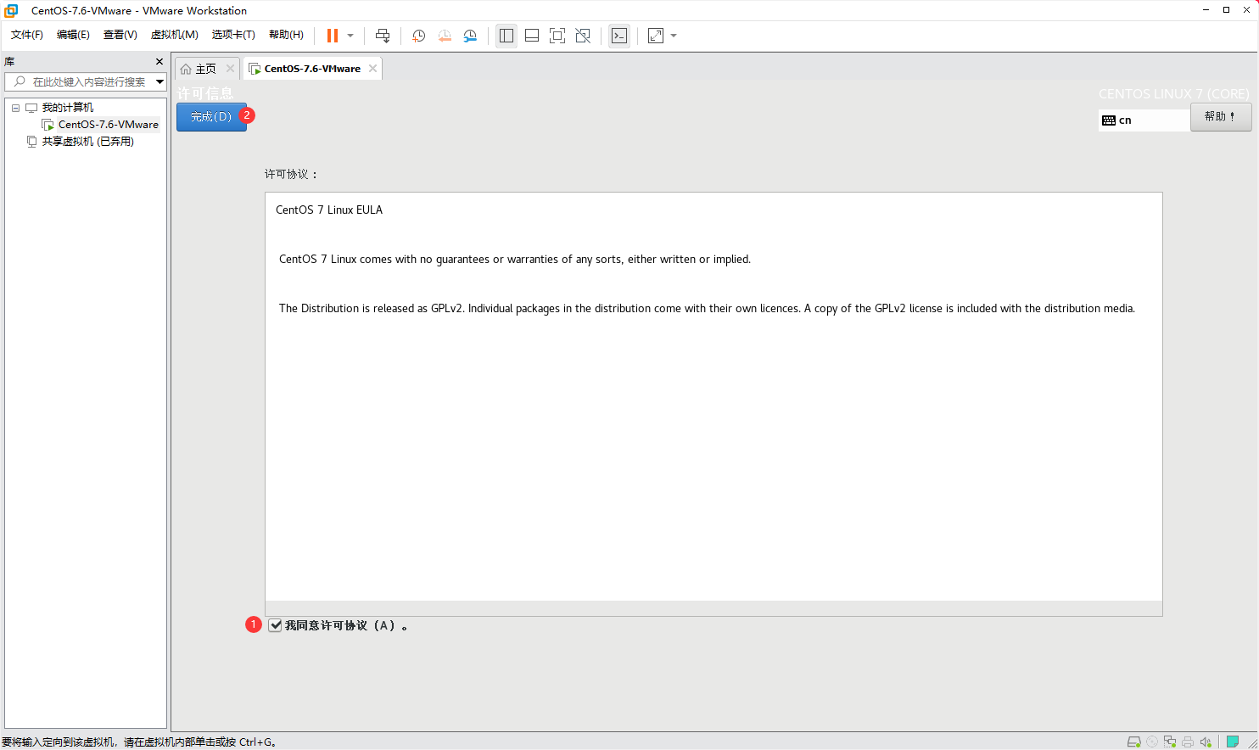The image size is (1259, 750).
Task: Click inside the CentOS 7 Linux EULA text area
Action: (713, 404)
